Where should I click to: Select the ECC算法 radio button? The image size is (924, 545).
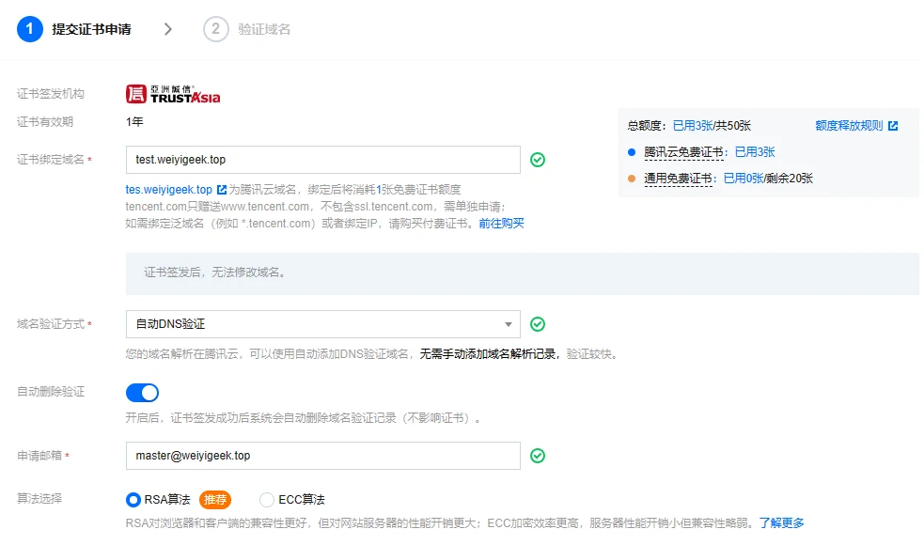(x=266, y=500)
